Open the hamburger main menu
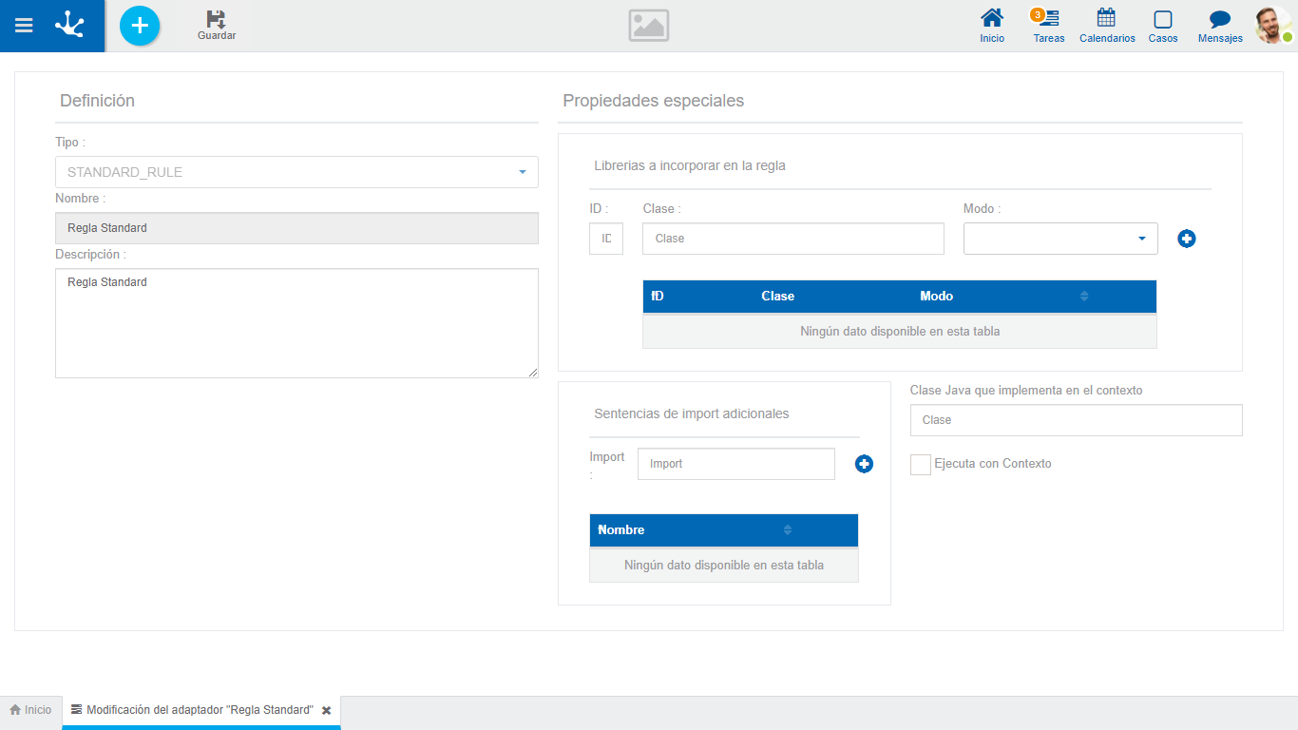Viewport: 1298px width, 730px height. [x=24, y=26]
